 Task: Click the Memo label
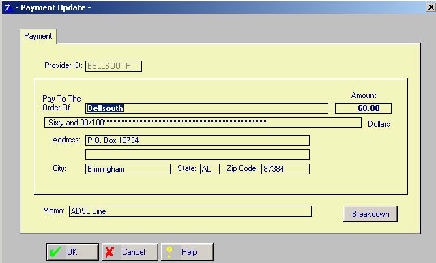coord(54,211)
